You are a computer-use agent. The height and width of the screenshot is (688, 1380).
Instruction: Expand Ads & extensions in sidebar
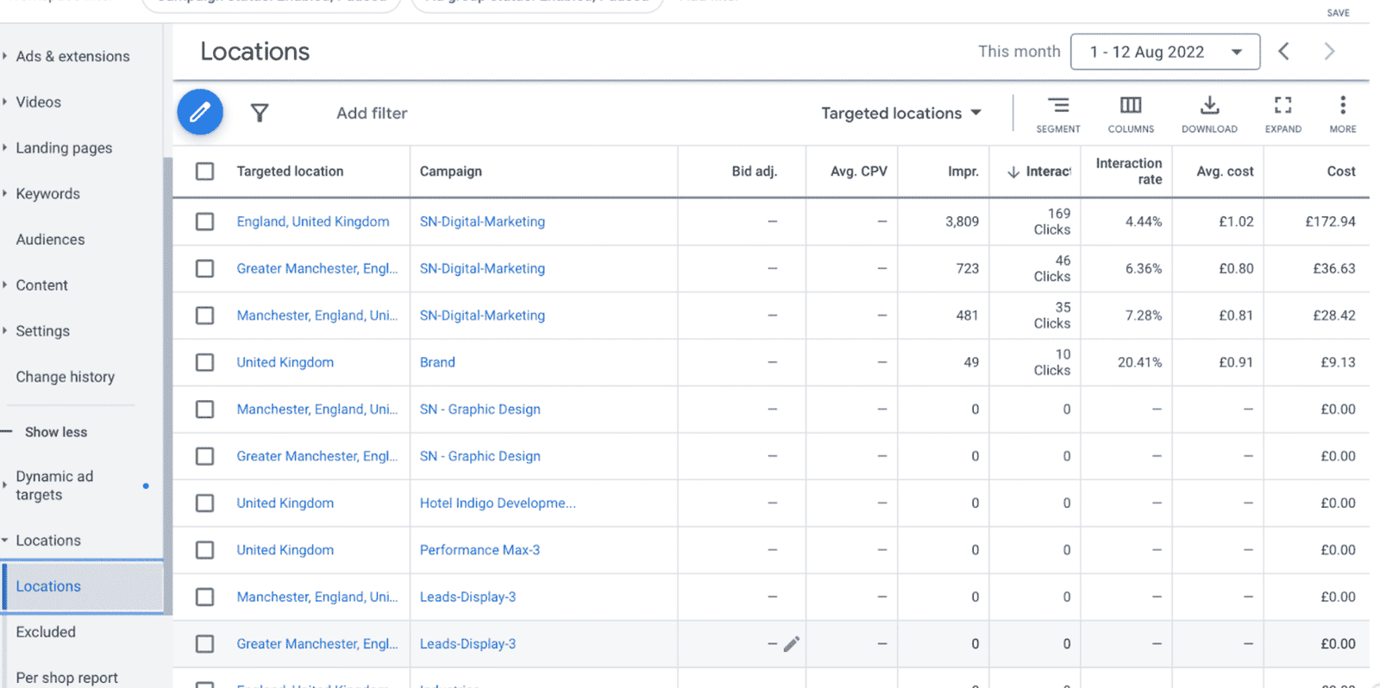pos(72,56)
